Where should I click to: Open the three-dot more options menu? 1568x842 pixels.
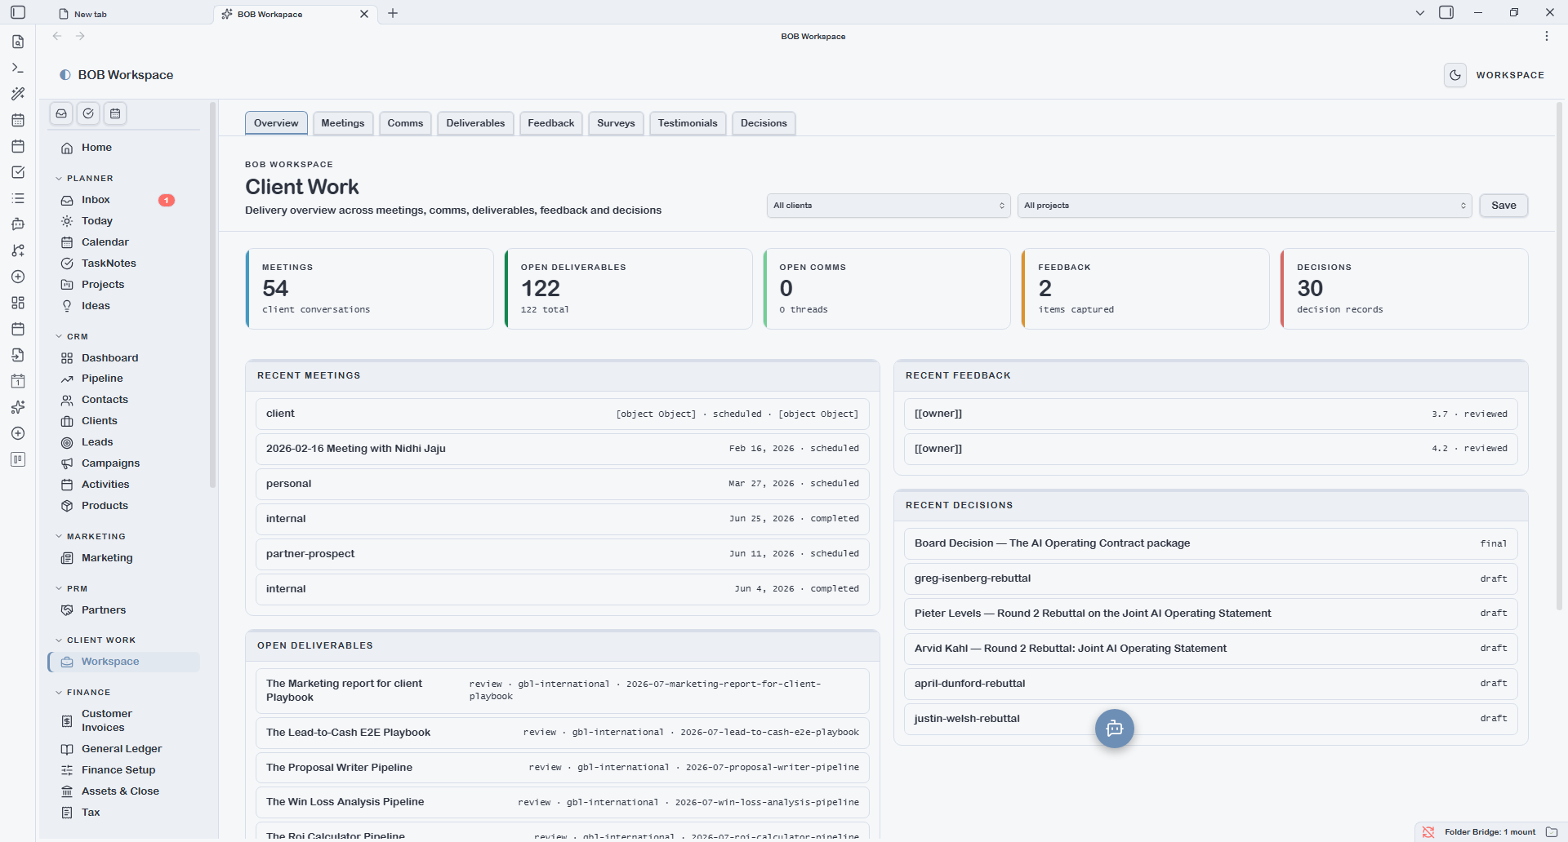pyautogui.click(x=1547, y=36)
